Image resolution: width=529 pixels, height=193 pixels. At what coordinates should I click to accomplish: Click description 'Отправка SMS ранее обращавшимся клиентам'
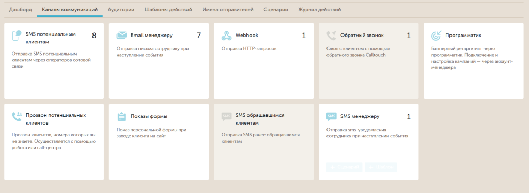click(260, 138)
